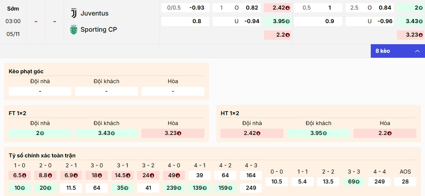
Task: Click the chevron arrow beside 8 kèo
Action: [417, 51]
